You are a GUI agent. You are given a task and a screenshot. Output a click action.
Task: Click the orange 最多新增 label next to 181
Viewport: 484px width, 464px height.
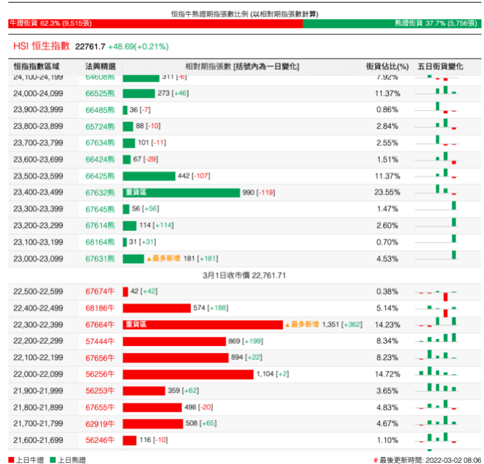tap(164, 258)
